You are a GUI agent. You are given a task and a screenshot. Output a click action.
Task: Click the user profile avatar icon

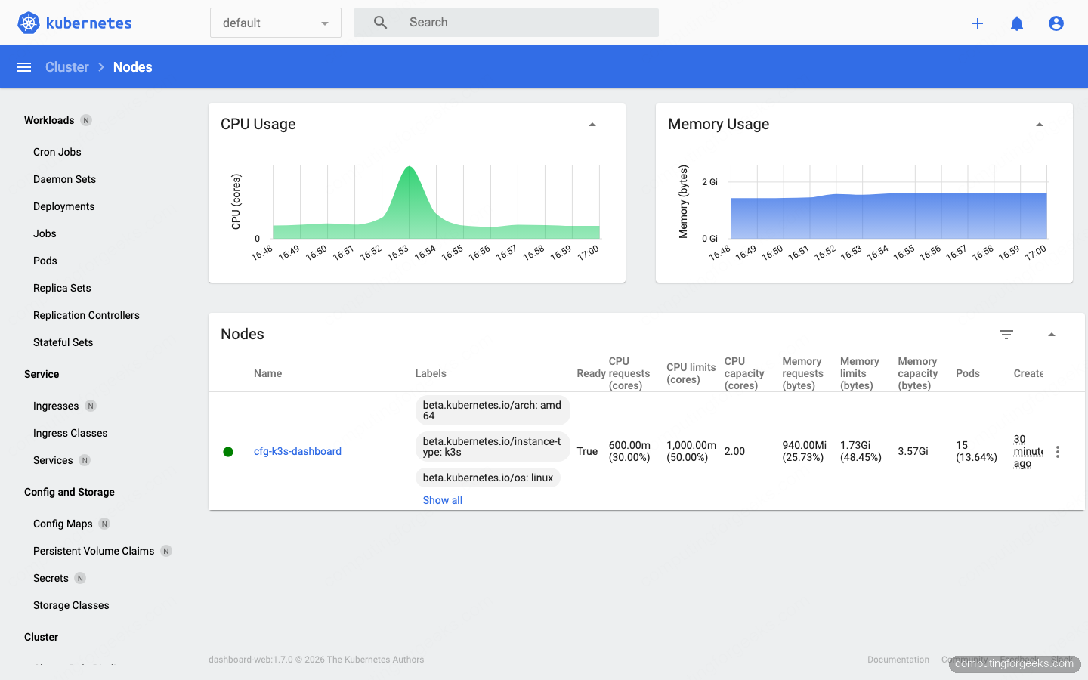point(1056,23)
